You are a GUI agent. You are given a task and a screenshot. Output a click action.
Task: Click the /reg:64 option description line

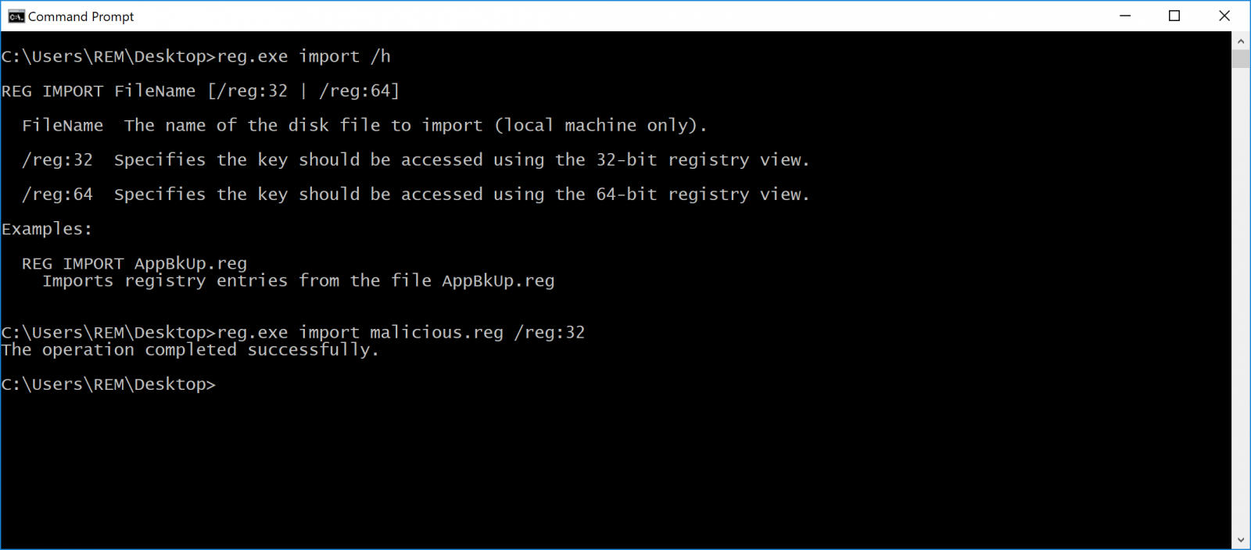click(416, 195)
